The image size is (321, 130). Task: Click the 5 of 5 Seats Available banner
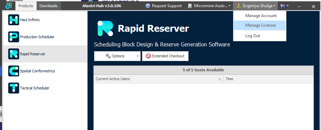click(x=204, y=70)
